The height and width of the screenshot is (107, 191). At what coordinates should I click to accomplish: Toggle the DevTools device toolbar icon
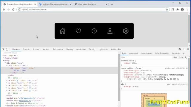(7, 49)
